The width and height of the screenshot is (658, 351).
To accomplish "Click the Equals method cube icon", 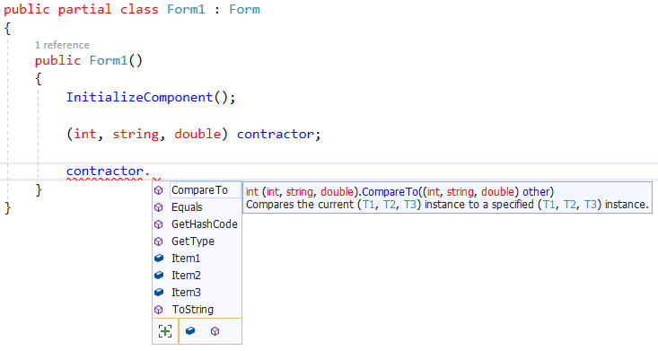I will [159, 207].
